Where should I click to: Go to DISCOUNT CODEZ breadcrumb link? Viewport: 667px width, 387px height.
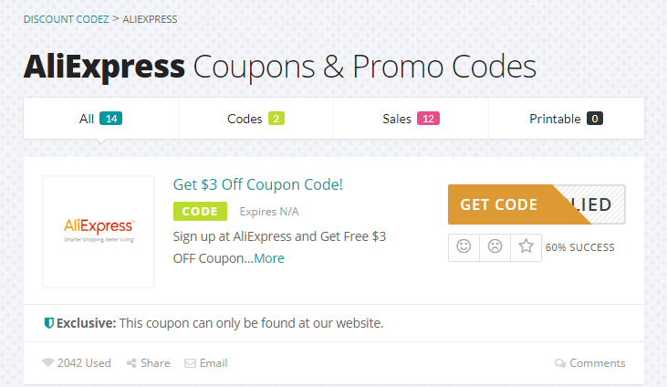pyautogui.click(x=66, y=19)
